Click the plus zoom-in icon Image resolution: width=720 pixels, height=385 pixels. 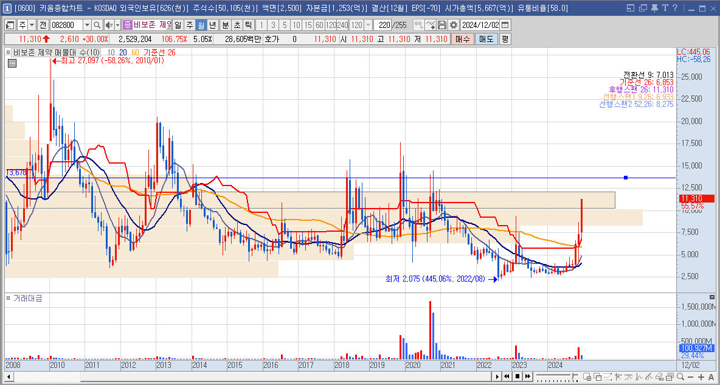tap(701, 377)
